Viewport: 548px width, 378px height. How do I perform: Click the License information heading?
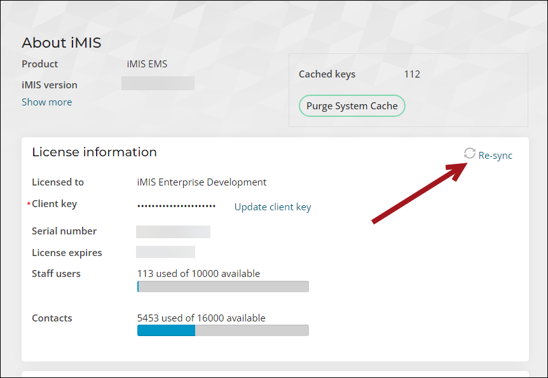tap(94, 152)
